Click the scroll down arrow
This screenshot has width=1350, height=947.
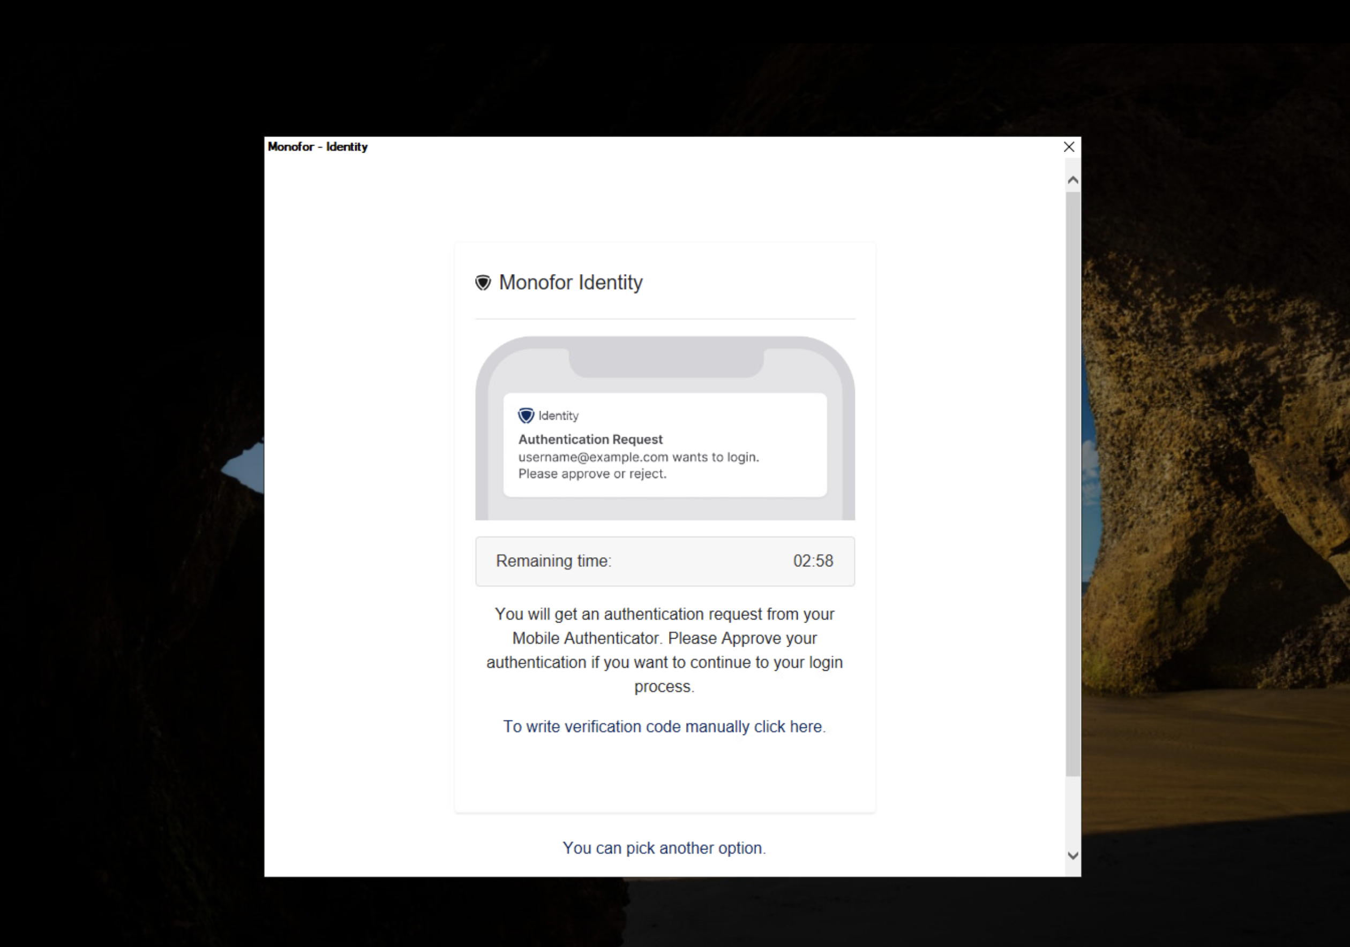click(x=1072, y=855)
